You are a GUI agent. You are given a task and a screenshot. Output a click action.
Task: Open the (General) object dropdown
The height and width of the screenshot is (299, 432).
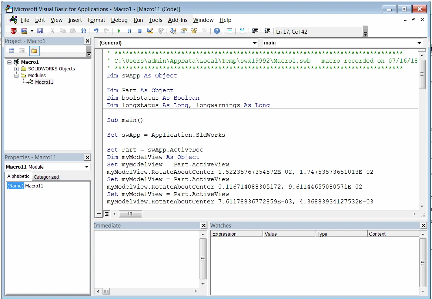pyautogui.click(x=255, y=43)
